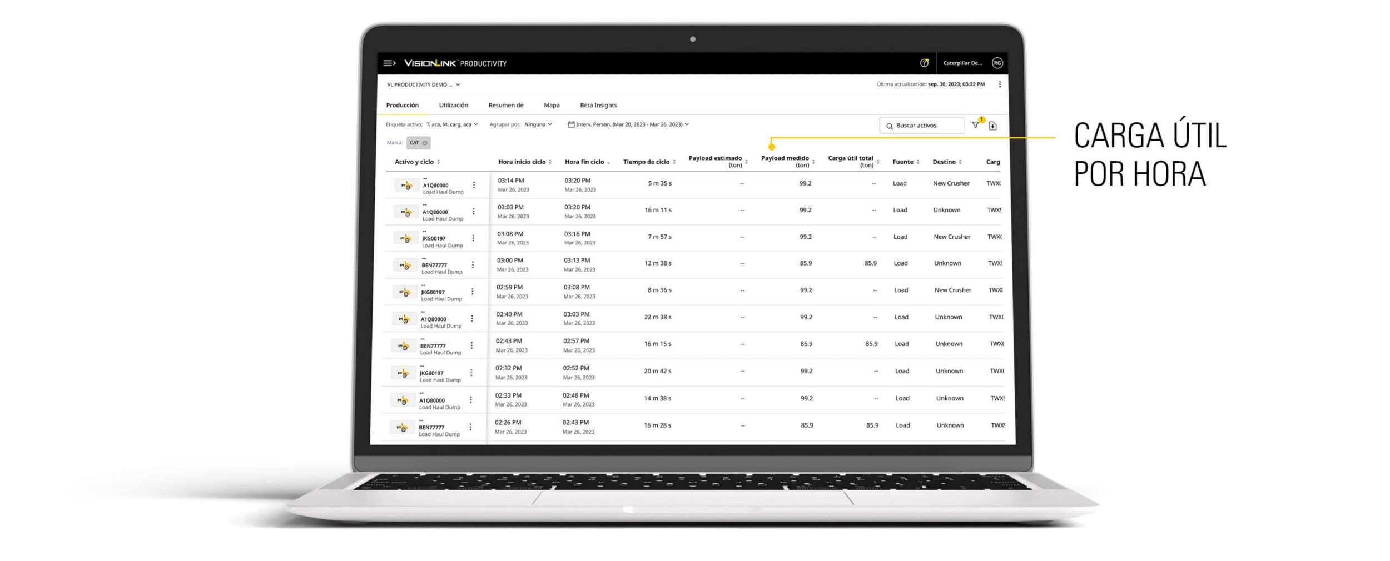Open the filter icon with badge
The image size is (1390, 561).
point(976,125)
